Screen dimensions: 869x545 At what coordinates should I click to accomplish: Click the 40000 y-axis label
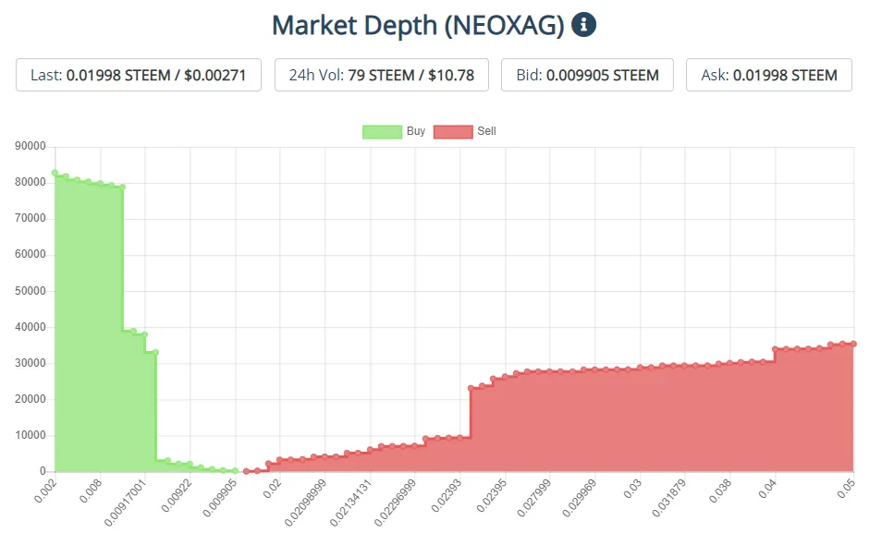click(31, 327)
